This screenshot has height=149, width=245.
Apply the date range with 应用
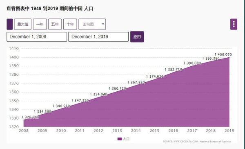point(137,37)
